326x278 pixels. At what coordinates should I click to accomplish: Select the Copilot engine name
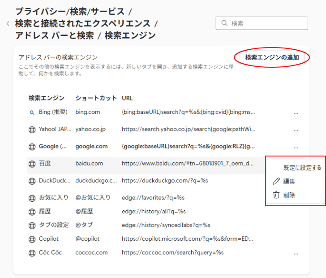[x=49, y=239]
